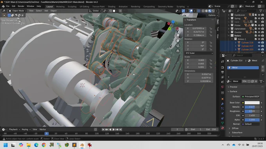Unlink the Metal material
The width and height of the screenshot is (266, 149).
click(x=256, y=81)
